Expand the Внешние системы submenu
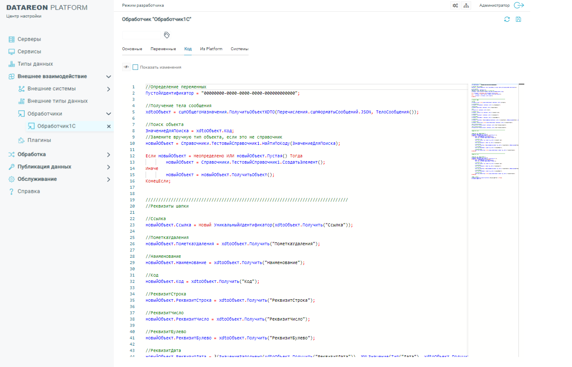This screenshot has width=572, height=367. click(108, 89)
